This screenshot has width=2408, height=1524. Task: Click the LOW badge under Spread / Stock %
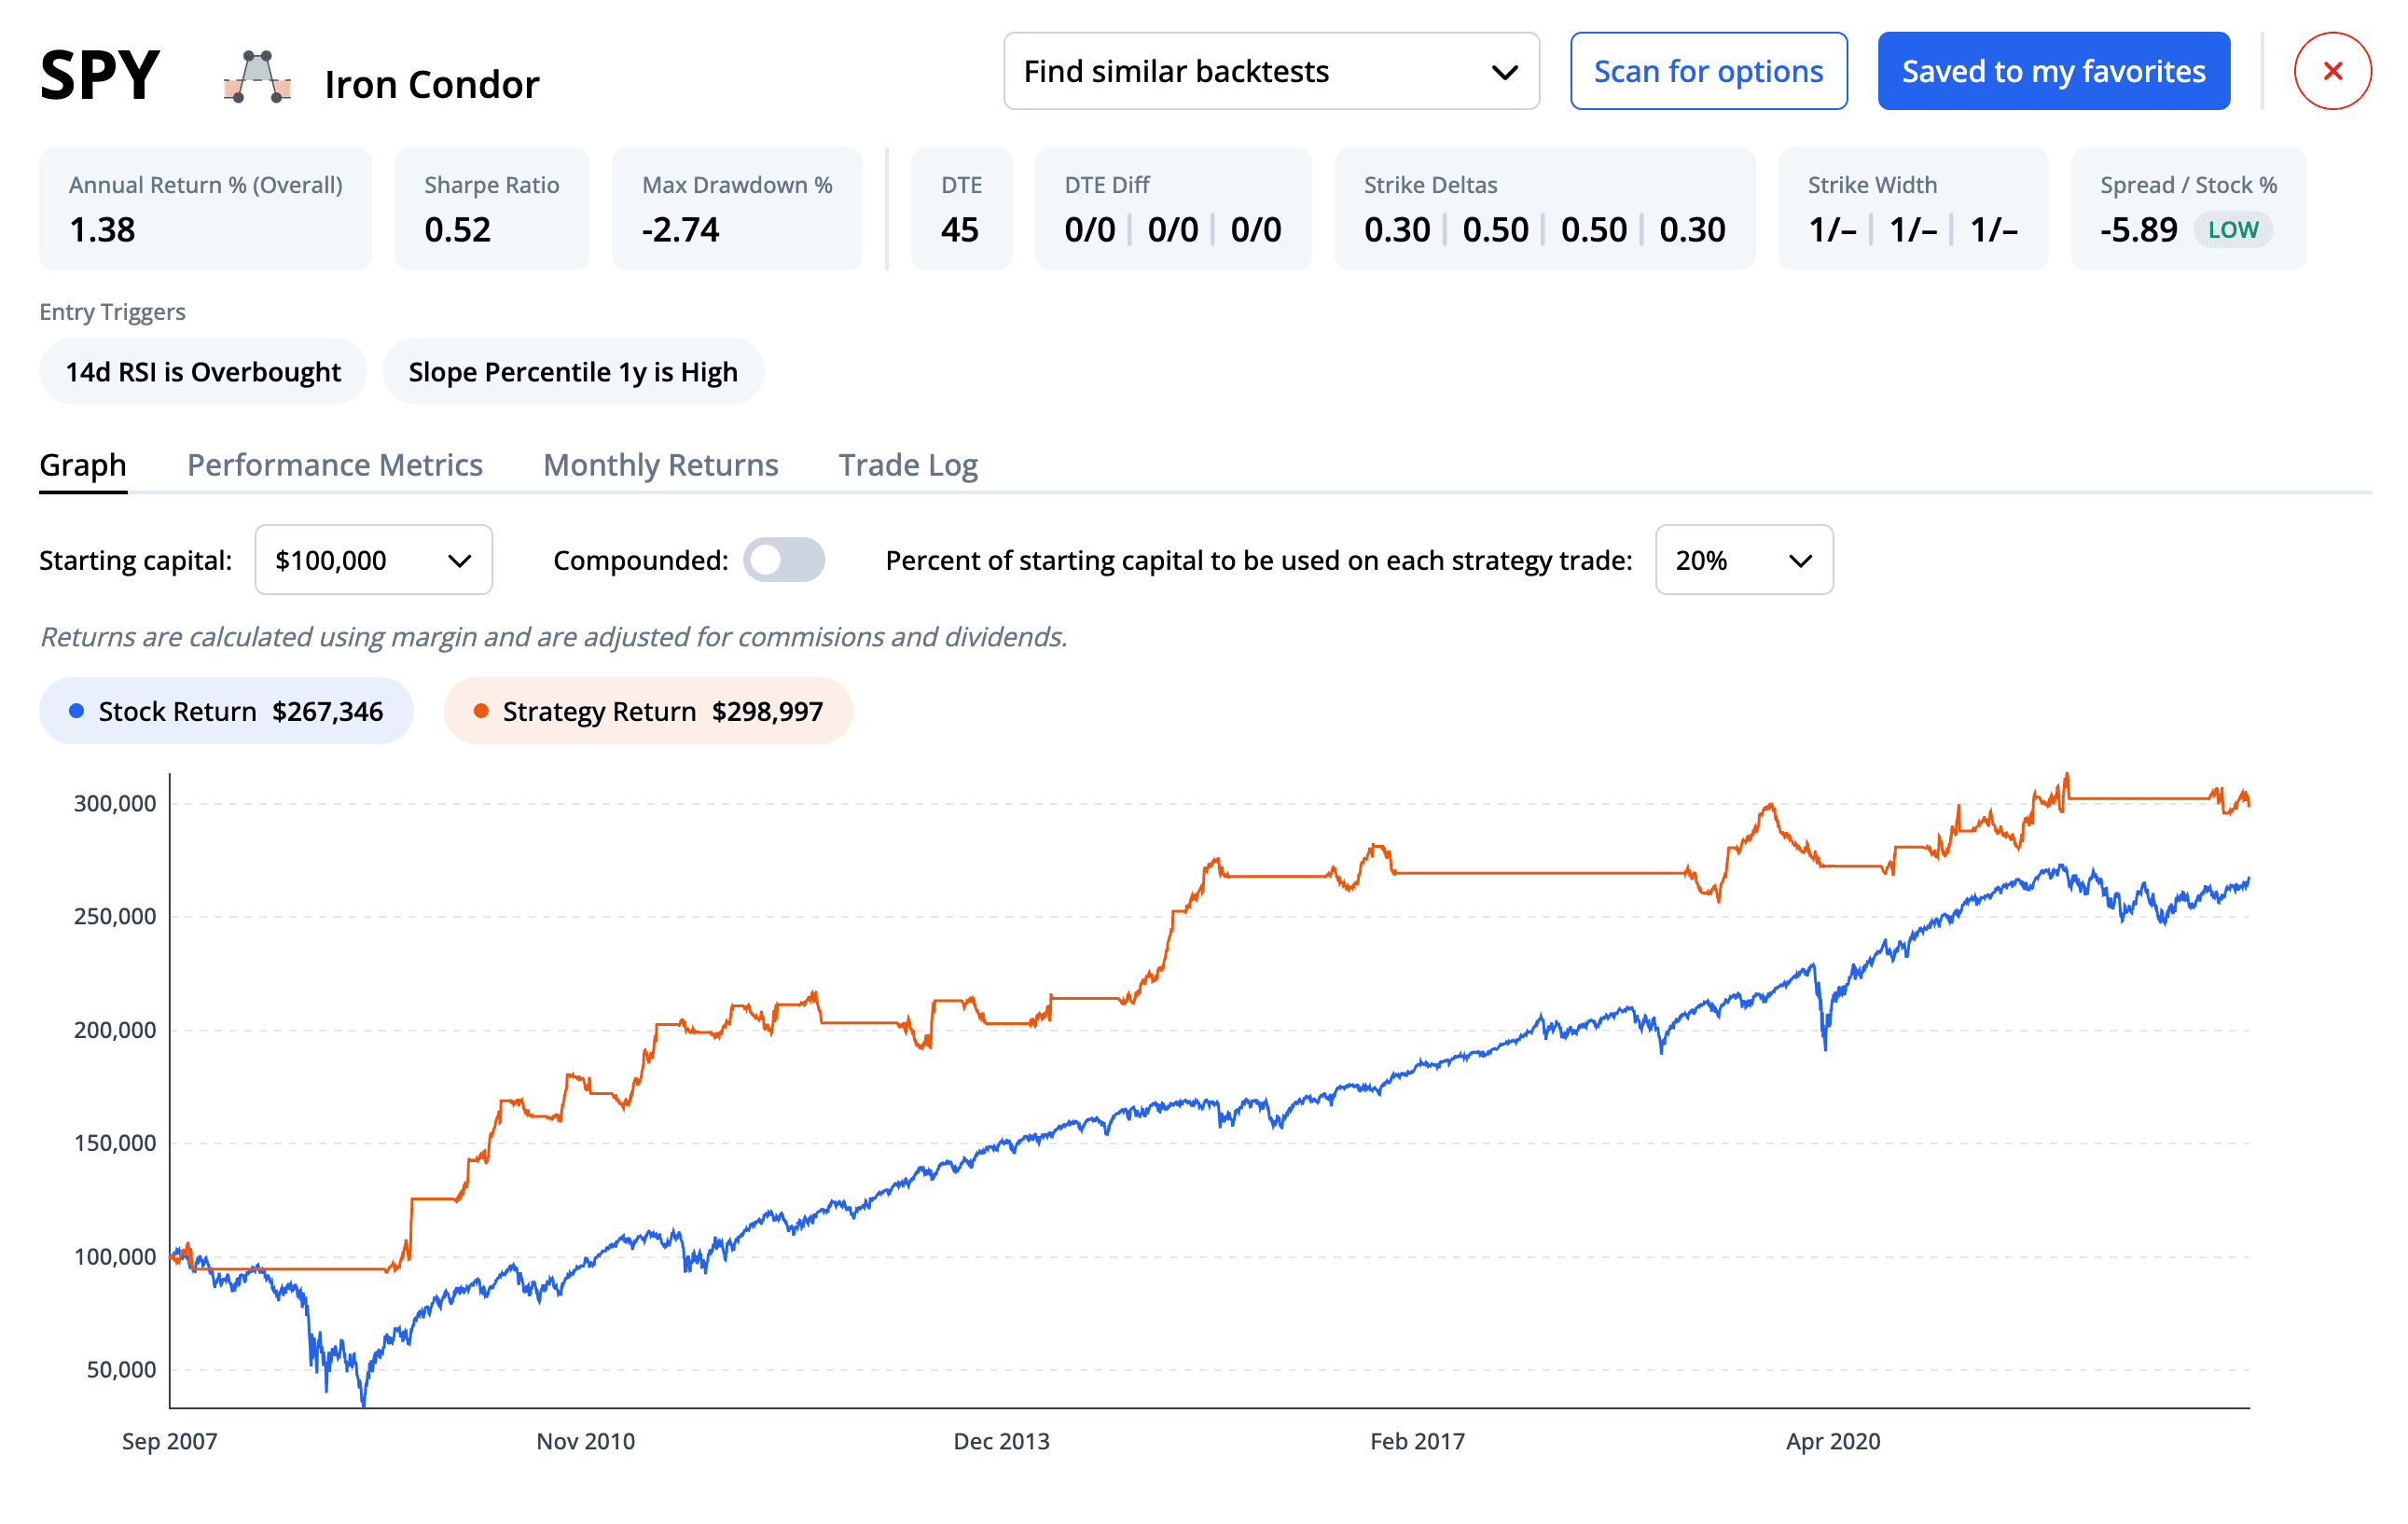(2234, 229)
